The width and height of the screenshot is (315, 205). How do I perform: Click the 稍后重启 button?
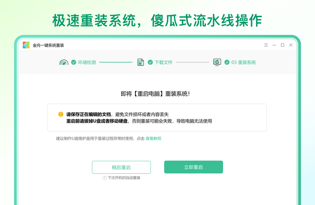121,167
